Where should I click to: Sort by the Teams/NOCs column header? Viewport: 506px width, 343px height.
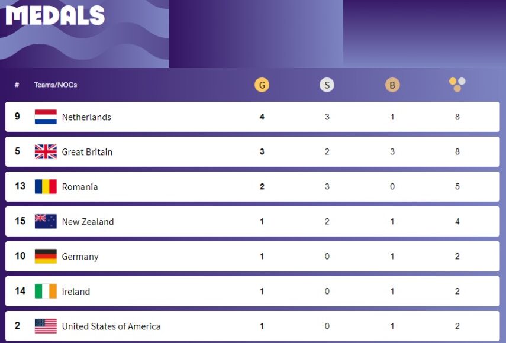point(56,85)
